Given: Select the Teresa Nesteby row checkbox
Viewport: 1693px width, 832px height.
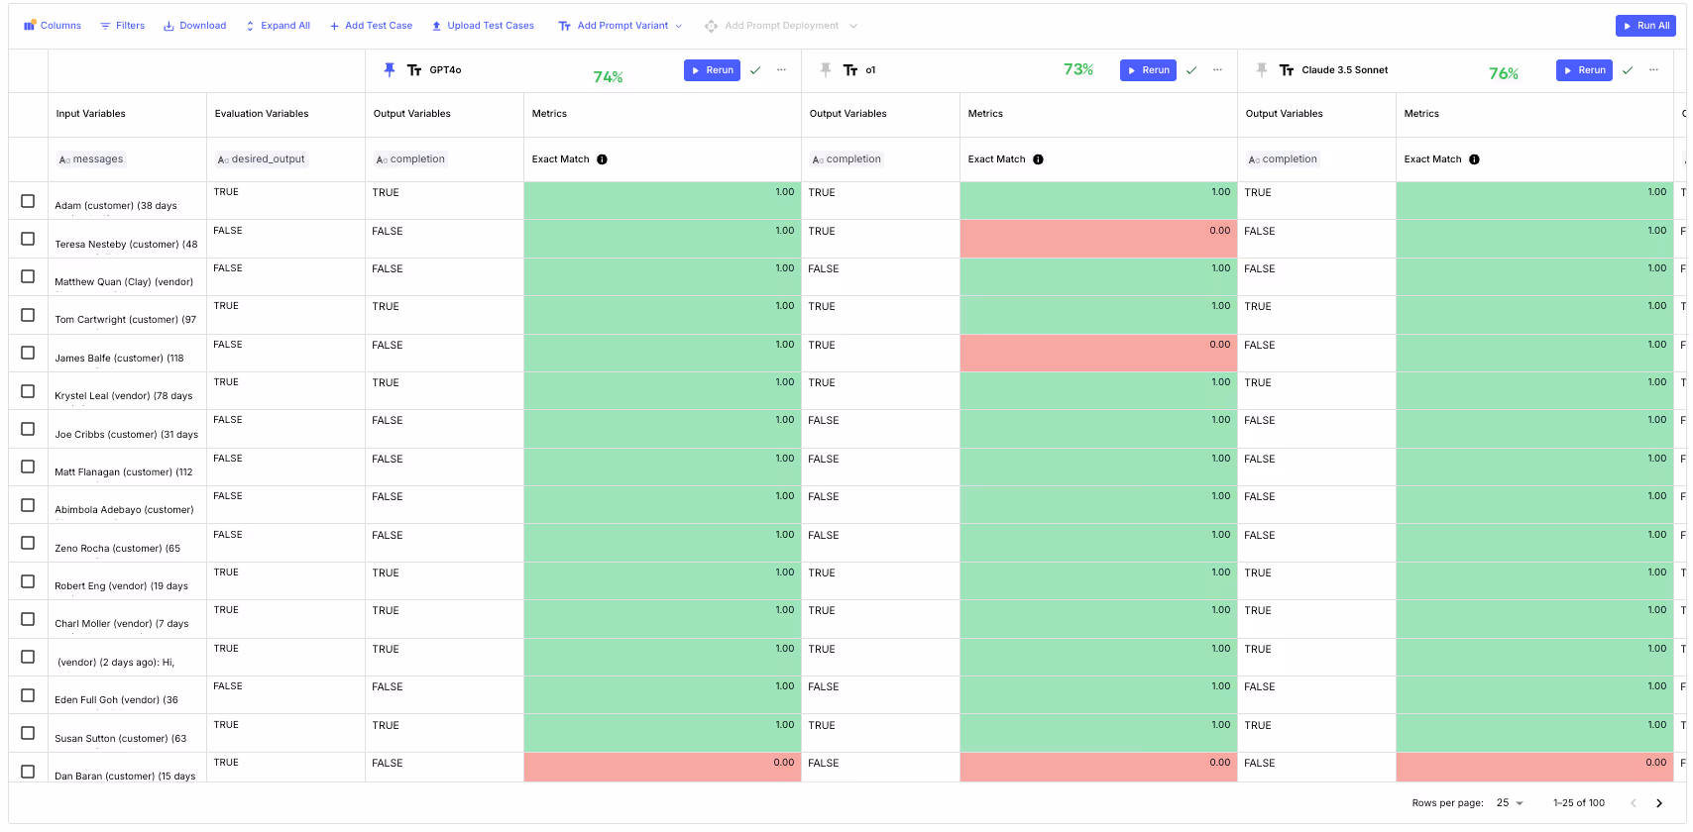Looking at the screenshot, I should click(x=28, y=239).
